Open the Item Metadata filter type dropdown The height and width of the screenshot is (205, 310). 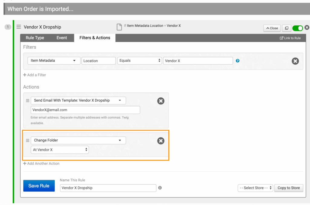click(x=54, y=61)
